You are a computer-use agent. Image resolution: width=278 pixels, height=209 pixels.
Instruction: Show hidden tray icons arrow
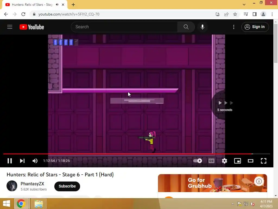point(233,204)
